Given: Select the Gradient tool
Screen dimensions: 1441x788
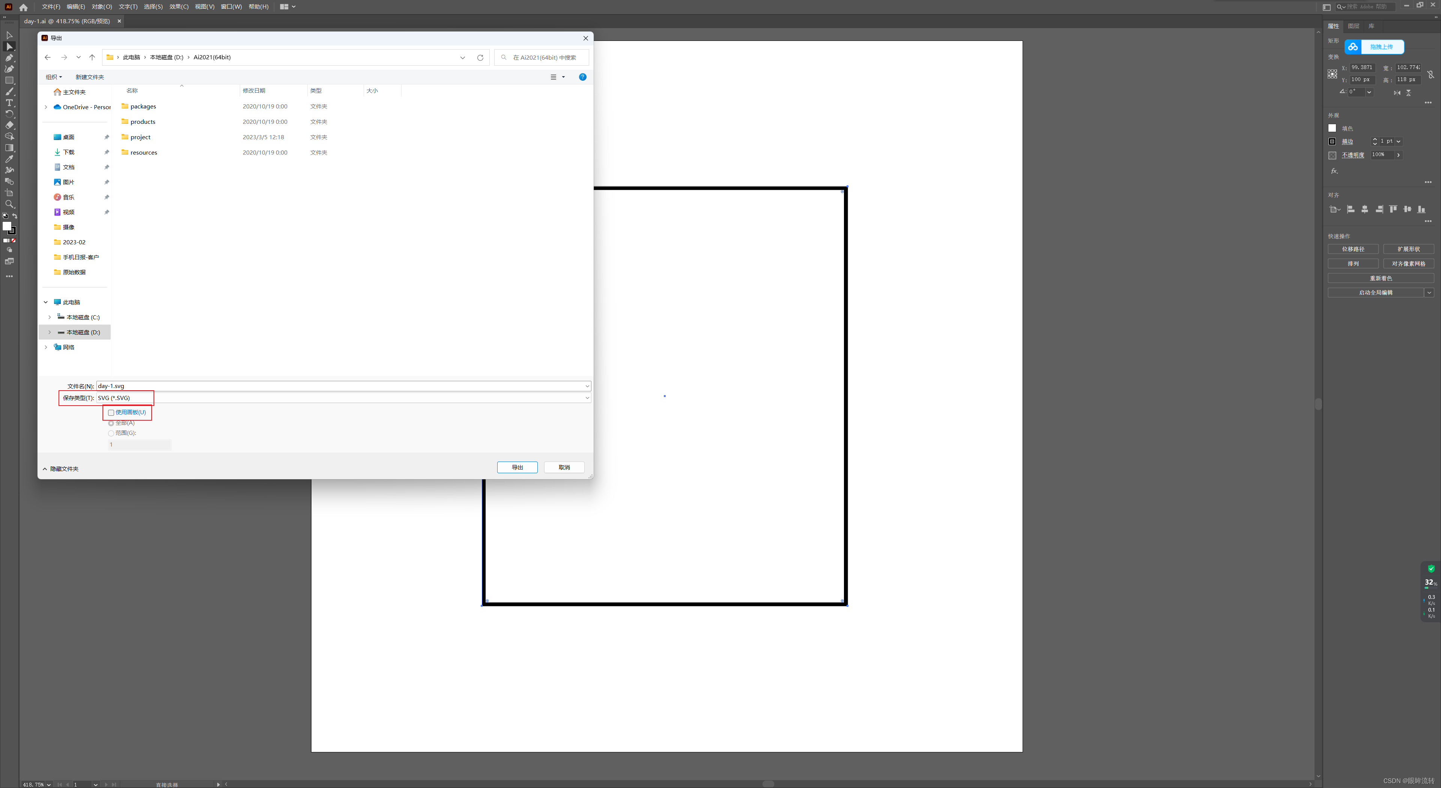Looking at the screenshot, I should (x=9, y=147).
